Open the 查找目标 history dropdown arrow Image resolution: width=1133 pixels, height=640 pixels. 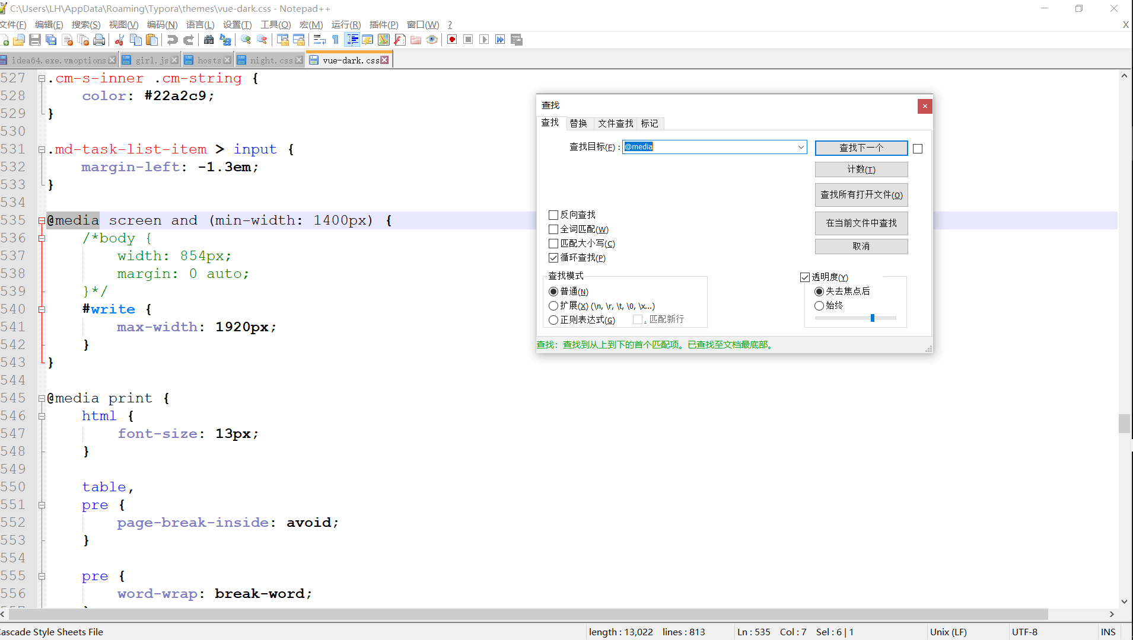pos(801,147)
